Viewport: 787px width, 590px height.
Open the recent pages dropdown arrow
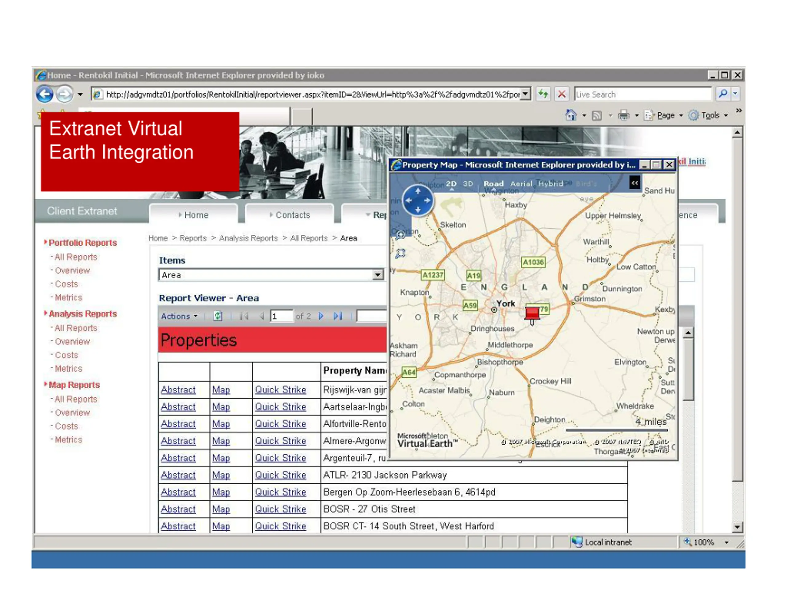click(x=80, y=95)
